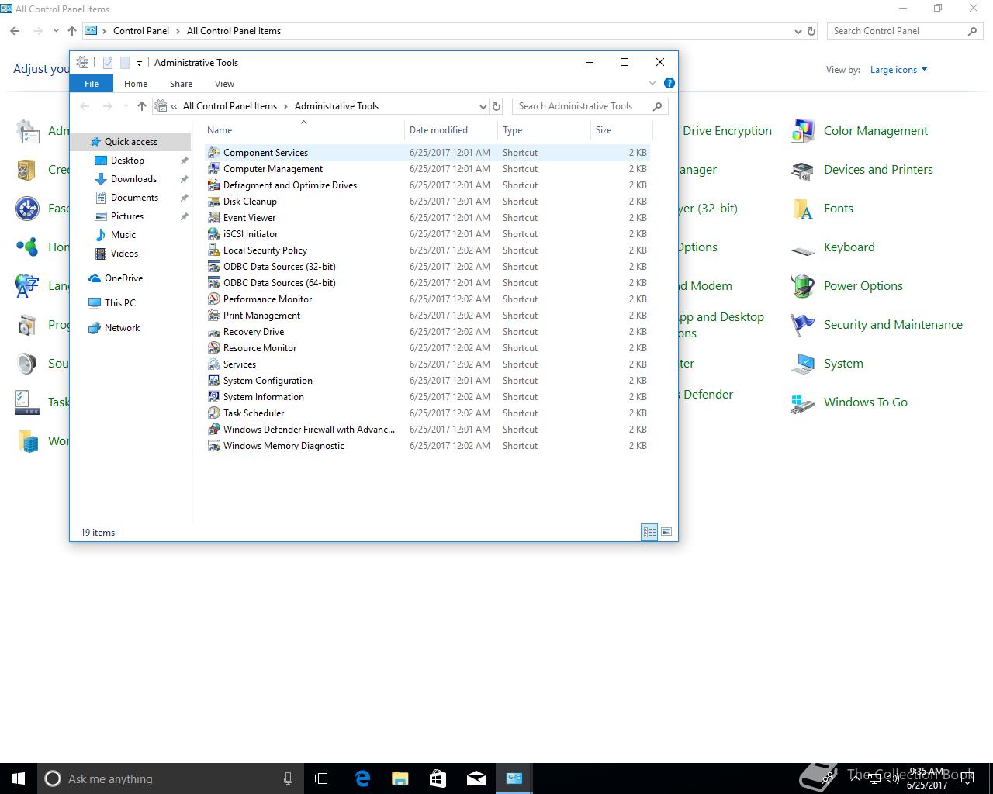Viewport: 993px width, 794px height.
Task: Select the iSCSI Initiator icon
Action: point(214,234)
